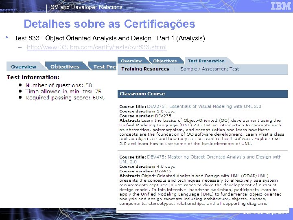Click the IBM logo in the header
293x220 pixels.
(x=281, y=6)
